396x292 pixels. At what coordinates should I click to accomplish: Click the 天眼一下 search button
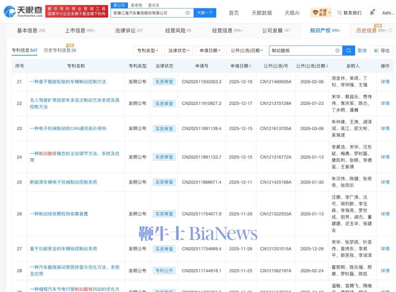(205, 13)
